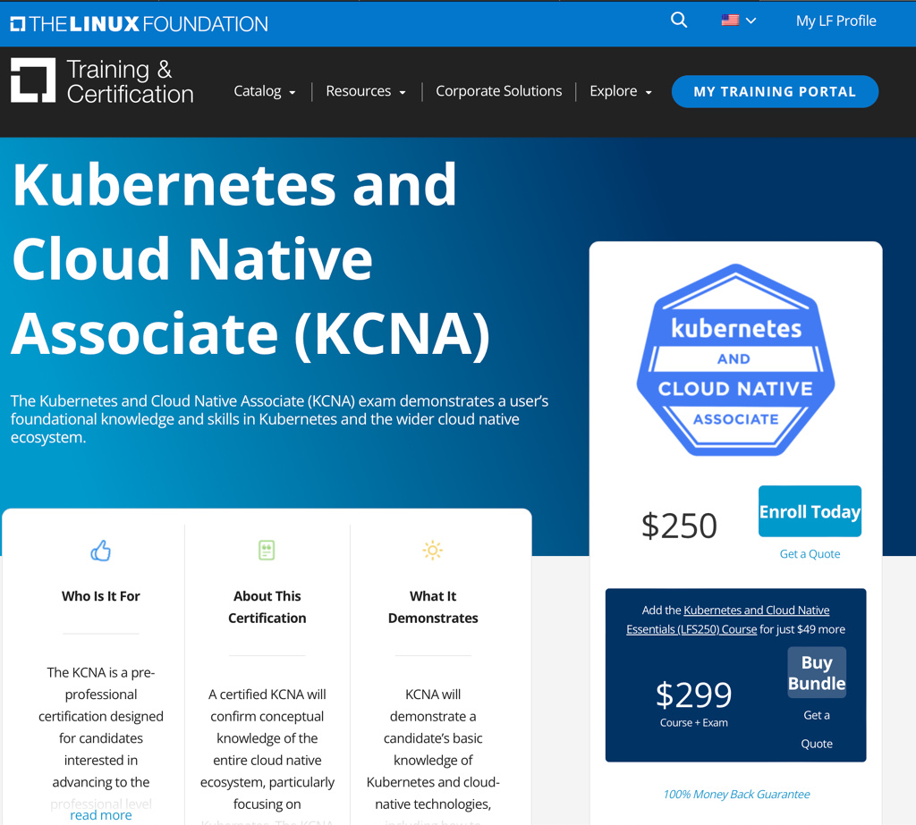Click the About This Certification heading
The height and width of the screenshot is (825, 916).
tap(267, 607)
